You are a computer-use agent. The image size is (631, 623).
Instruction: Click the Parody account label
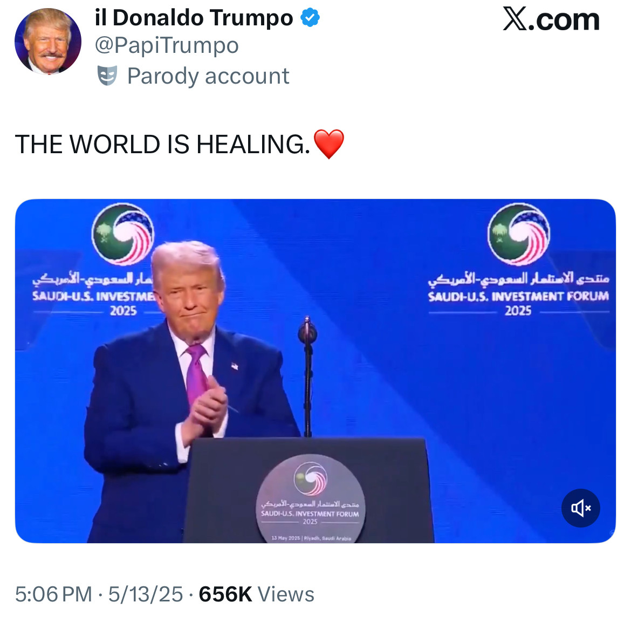(208, 76)
